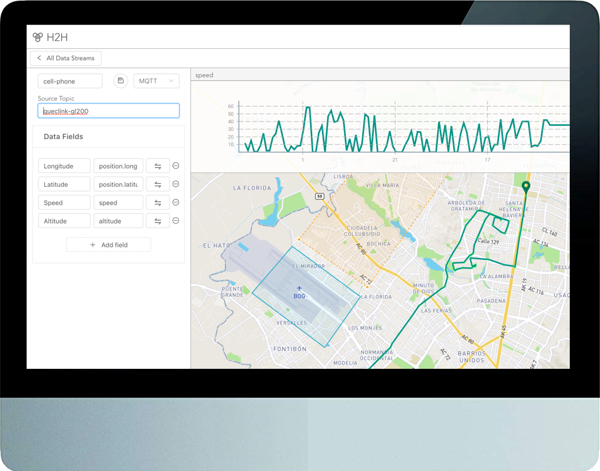This screenshot has height=471, width=600.
Task: Click LOS MONJES label on the map
Action: point(365,328)
